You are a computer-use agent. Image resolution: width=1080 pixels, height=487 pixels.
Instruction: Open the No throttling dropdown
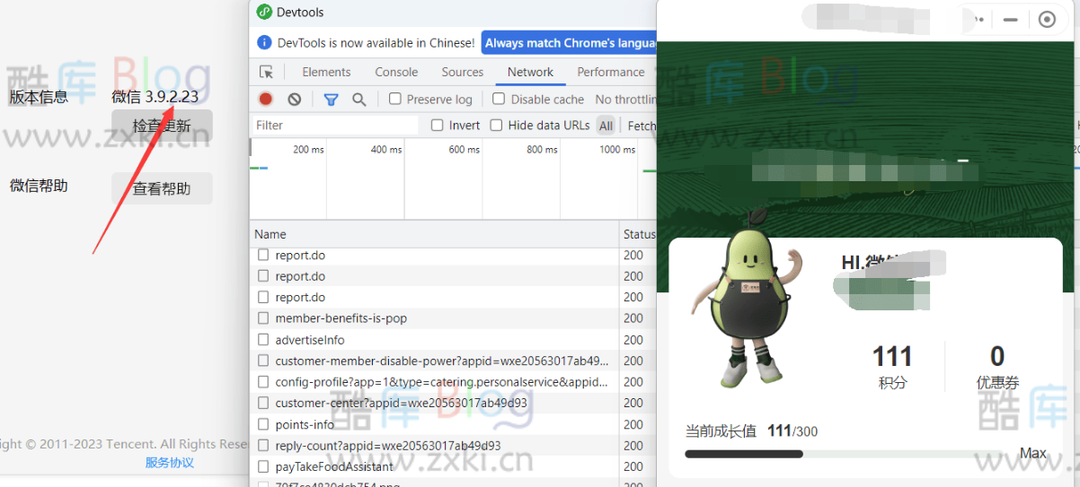coord(626,100)
